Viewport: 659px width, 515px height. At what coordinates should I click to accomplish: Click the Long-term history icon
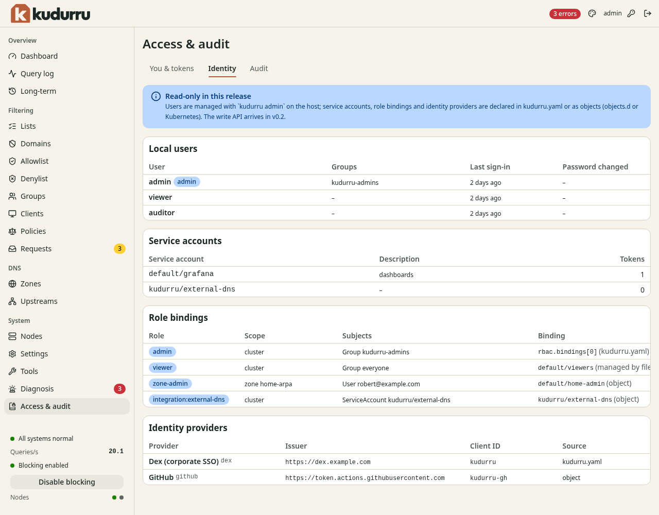tap(12, 91)
